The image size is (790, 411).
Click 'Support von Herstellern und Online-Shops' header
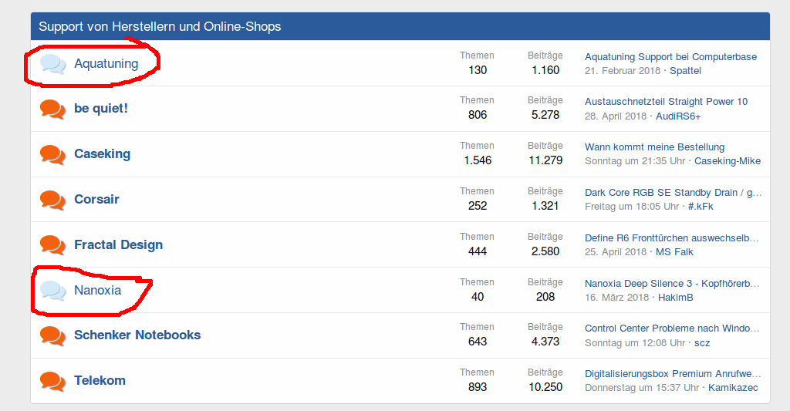pyautogui.click(x=160, y=26)
